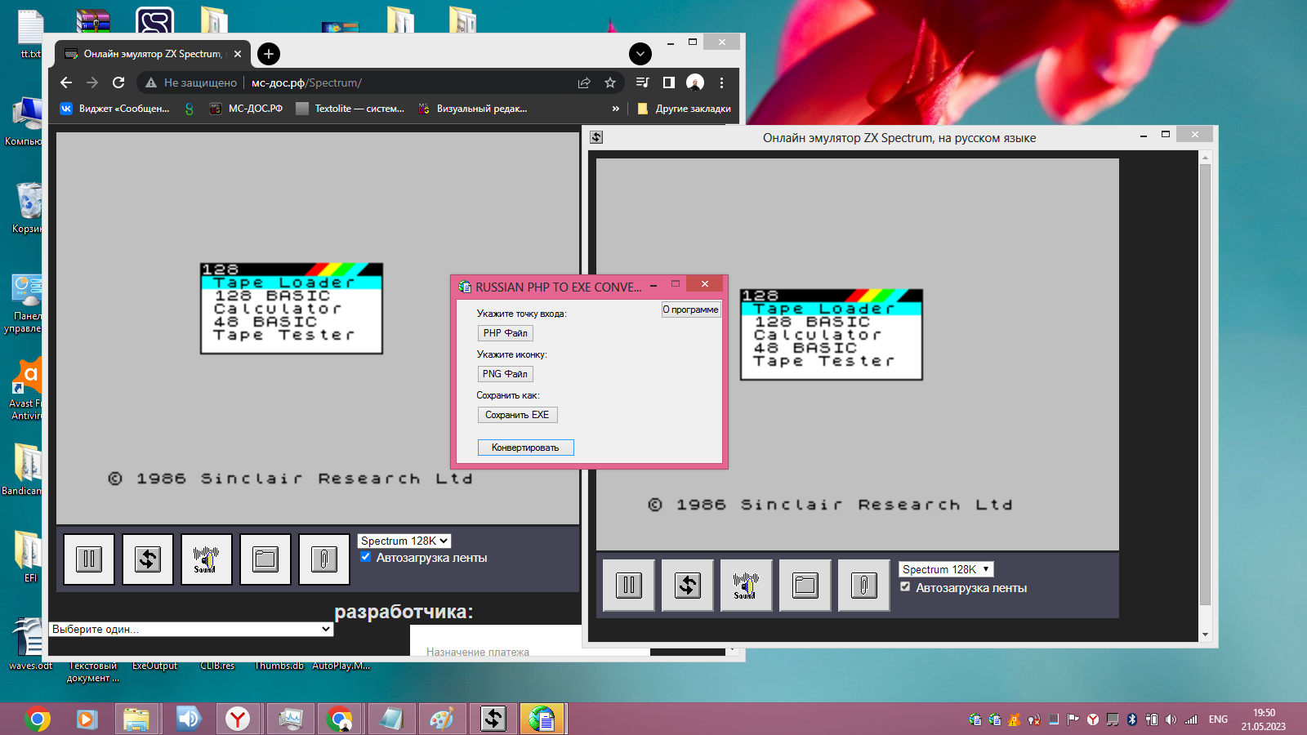Expand the Spectrum 128K dropdown in browser
Image resolution: width=1307 pixels, height=735 pixels.
pos(404,541)
